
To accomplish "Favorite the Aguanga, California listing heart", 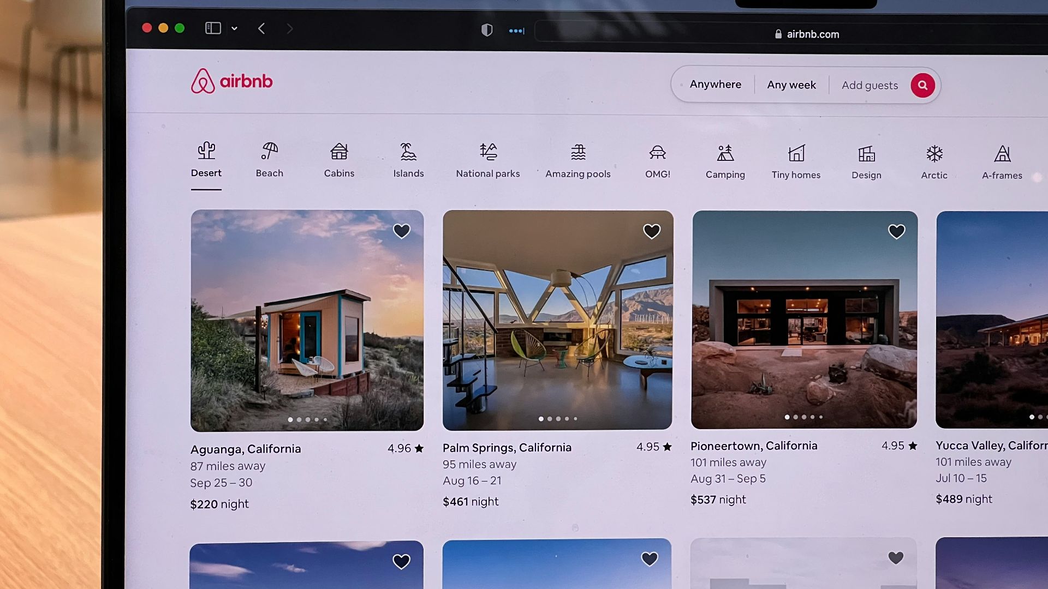I will point(402,231).
